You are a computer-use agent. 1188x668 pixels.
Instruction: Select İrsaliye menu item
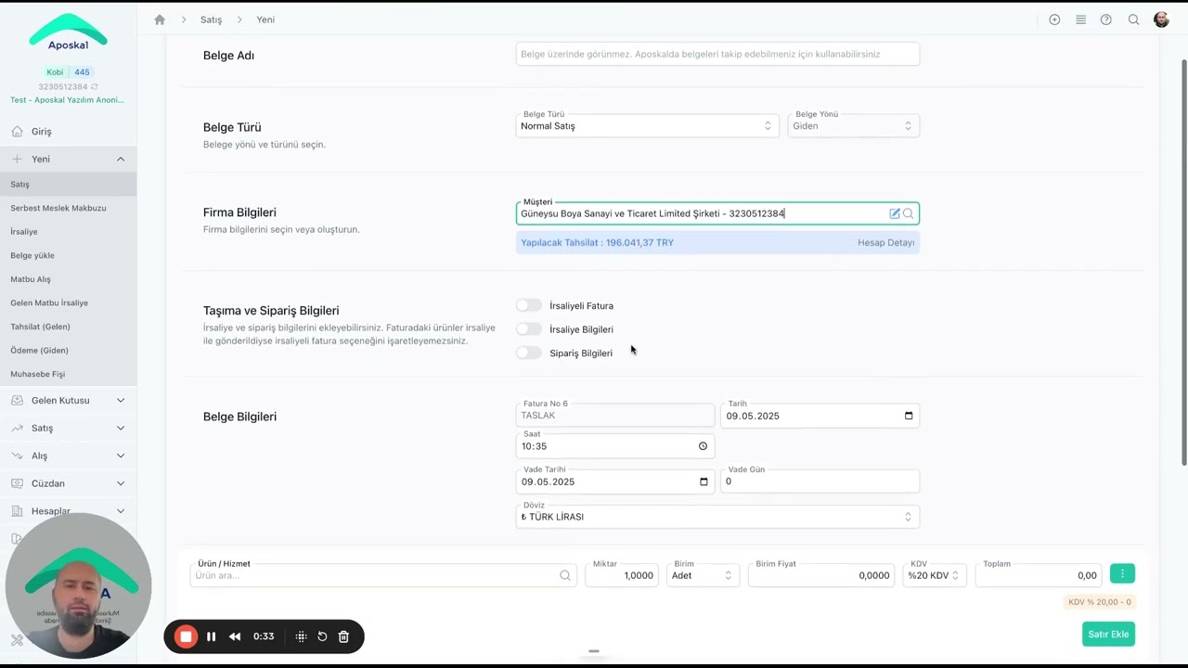pos(24,232)
